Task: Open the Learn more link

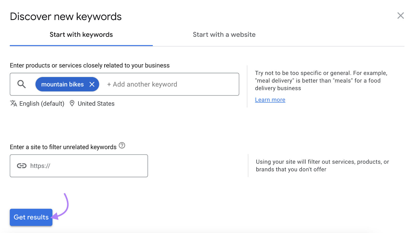Action: pyautogui.click(x=270, y=99)
